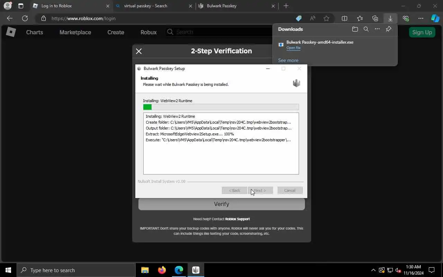Click the Edge profile avatar icon
The height and width of the screenshot is (277, 443).
click(8, 6)
